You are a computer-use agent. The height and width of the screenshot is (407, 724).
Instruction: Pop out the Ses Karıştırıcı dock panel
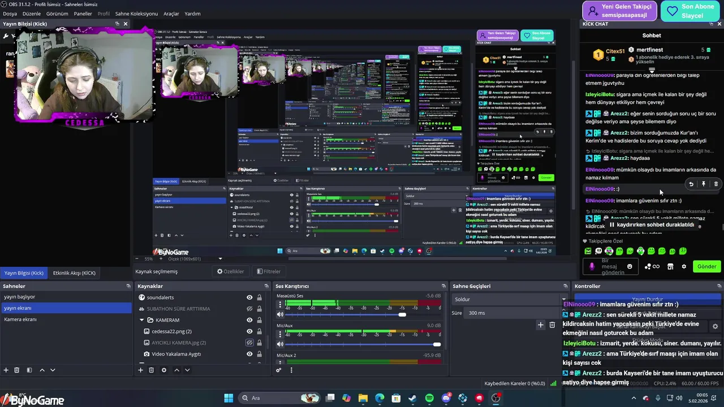click(443, 286)
